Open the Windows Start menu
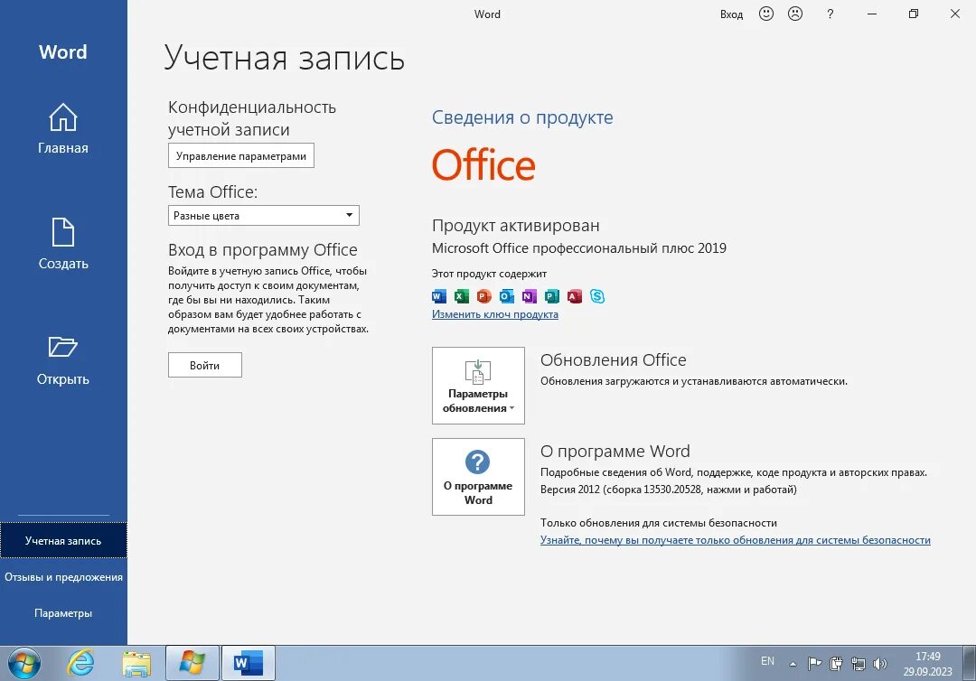Screen dimensions: 976x681 pos(24,663)
